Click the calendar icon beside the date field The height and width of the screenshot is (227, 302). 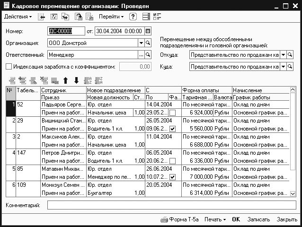click(x=148, y=31)
